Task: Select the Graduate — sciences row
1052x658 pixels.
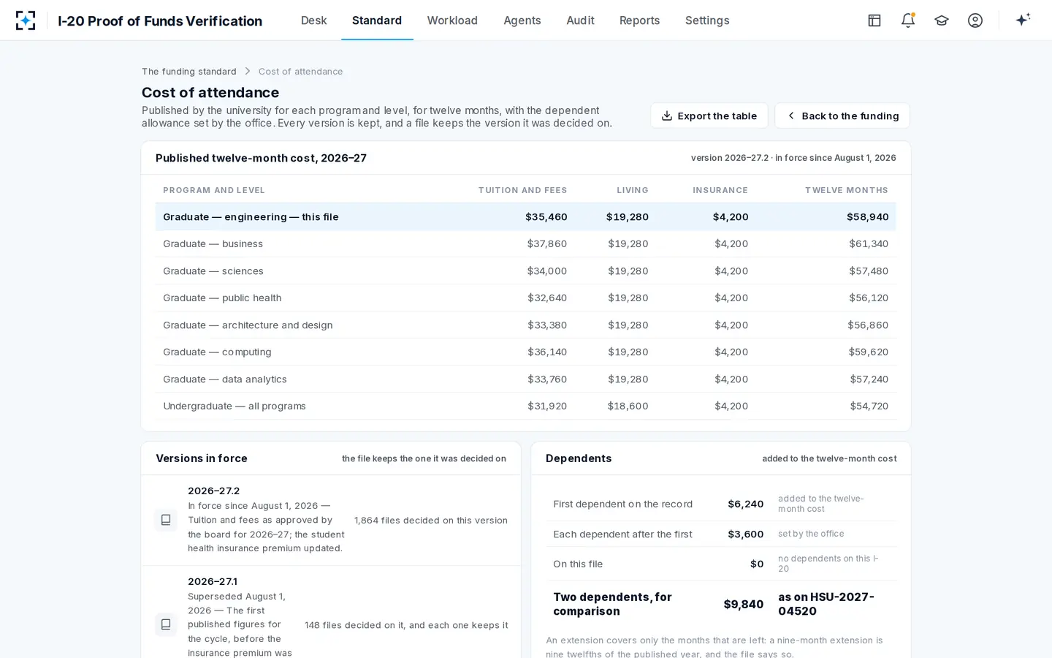Action: [x=526, y=271]
